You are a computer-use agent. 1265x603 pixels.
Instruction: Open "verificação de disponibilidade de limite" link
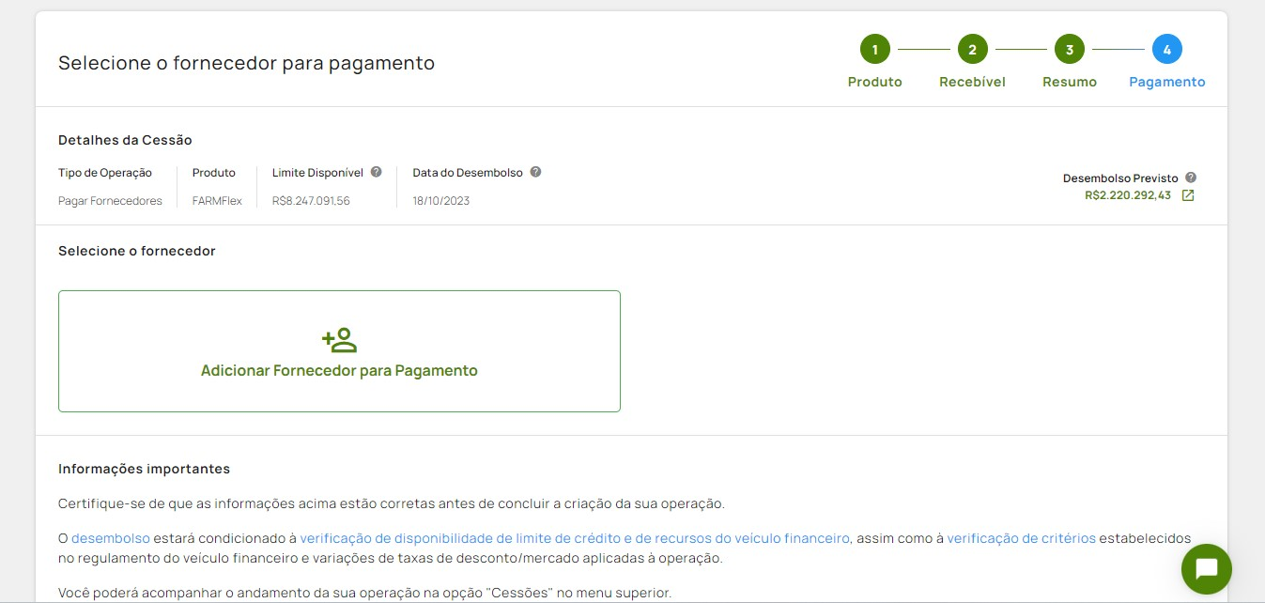point(575,538)
